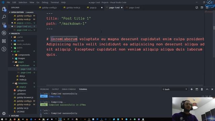The height and width of the screenshot is (121, 215).
Task: Open preview to the side icon
Action: click(202, 7)
